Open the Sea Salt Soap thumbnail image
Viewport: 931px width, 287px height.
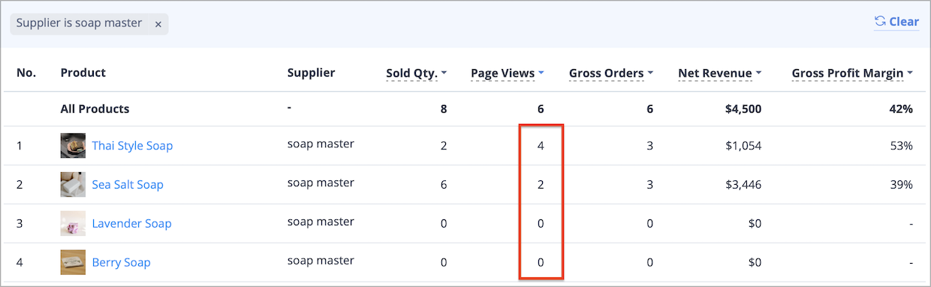[73, 185]
